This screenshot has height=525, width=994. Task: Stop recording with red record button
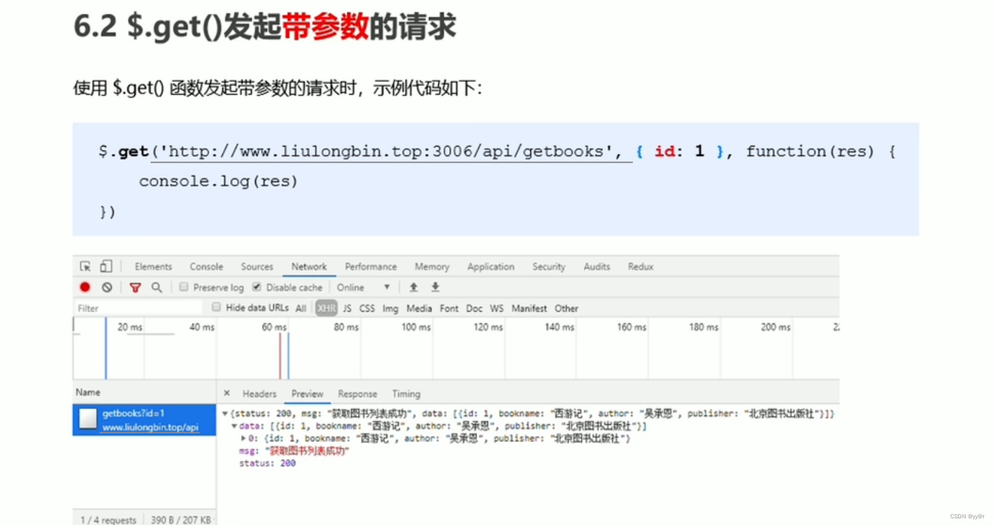85,287
